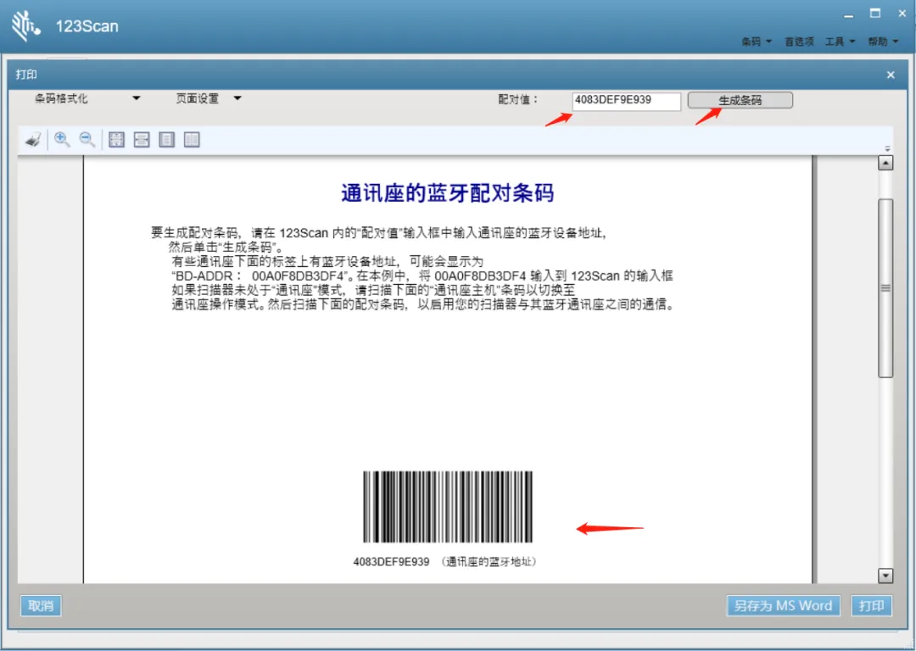Click the 配对值 input field
The width and height of the screenshot is (916, 651).
(626, 100)
